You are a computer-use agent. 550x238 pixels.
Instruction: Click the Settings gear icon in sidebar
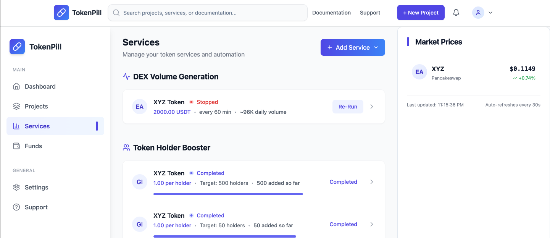16,187
